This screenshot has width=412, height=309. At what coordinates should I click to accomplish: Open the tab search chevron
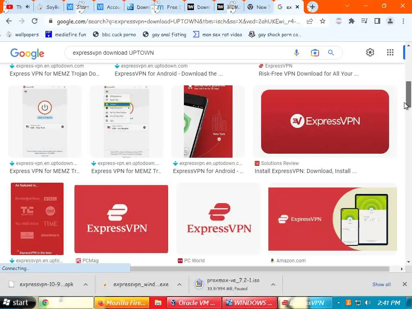(x=347, y=6)
